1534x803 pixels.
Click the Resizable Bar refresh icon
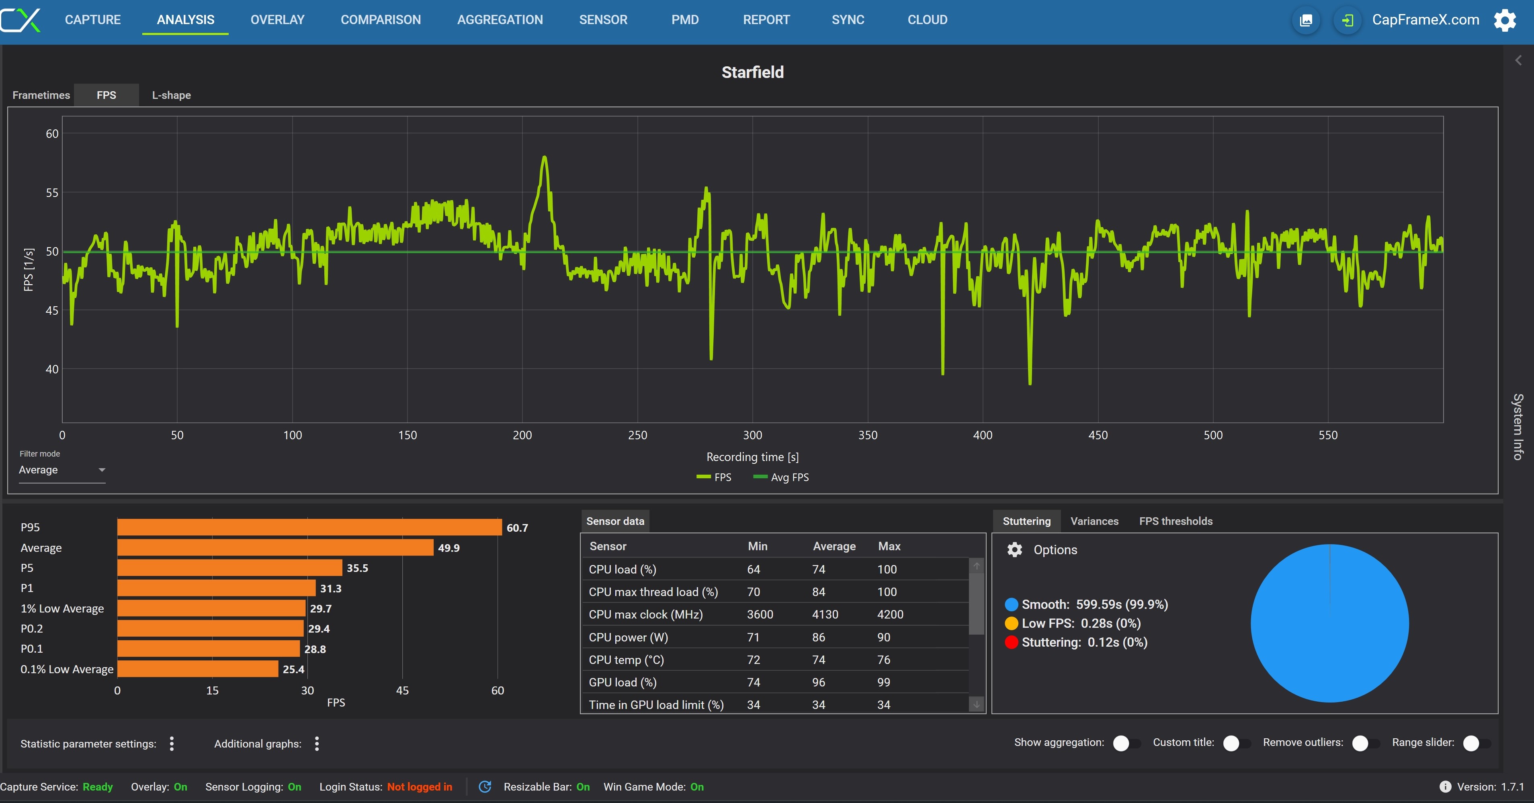(x=485, y=787)
